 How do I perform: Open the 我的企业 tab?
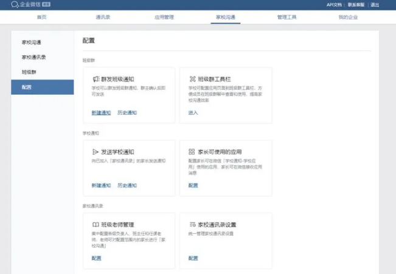[x=349, y=17]
